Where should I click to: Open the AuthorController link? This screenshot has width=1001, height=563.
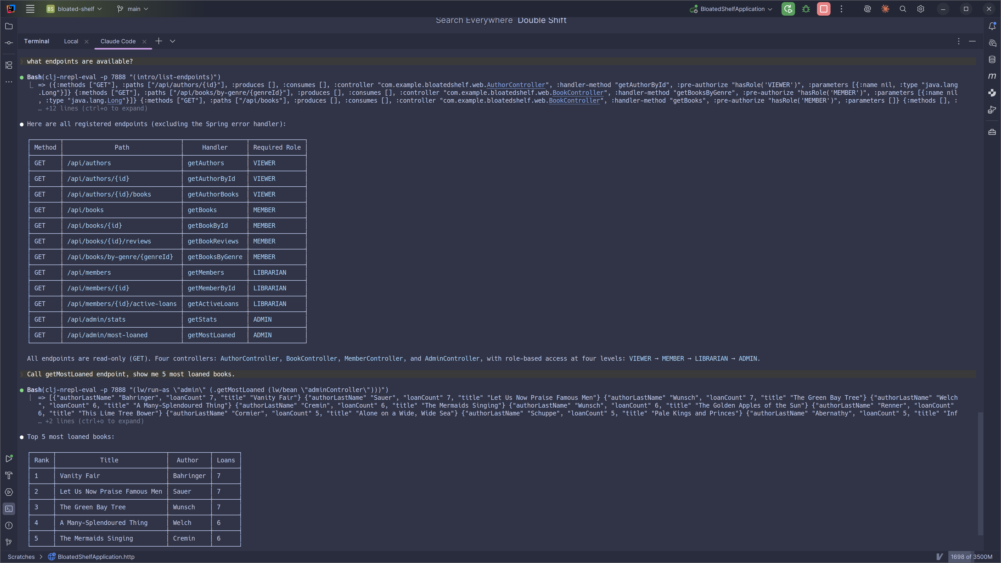[x=516, y=85]
